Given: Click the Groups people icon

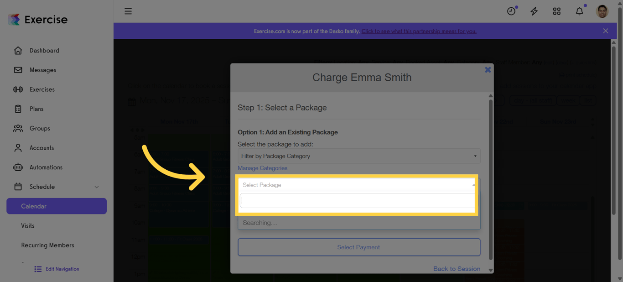Looking at the screenshot, I should (x=18, y=128).
